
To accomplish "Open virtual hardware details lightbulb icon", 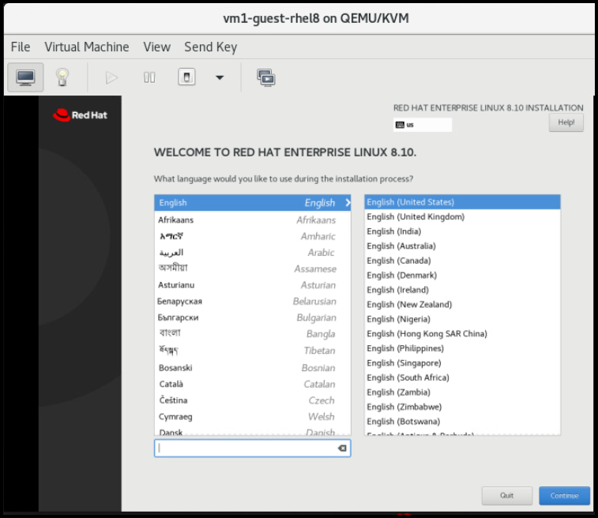I will 62,77.
